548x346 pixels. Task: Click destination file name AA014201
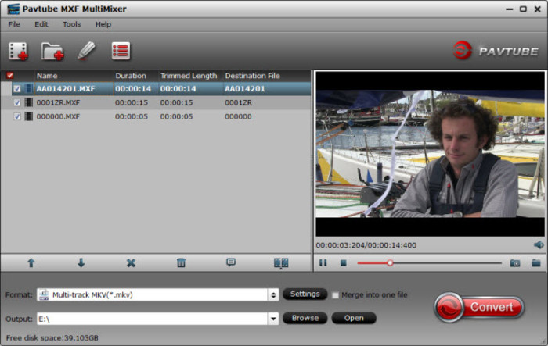coord(244,88)
